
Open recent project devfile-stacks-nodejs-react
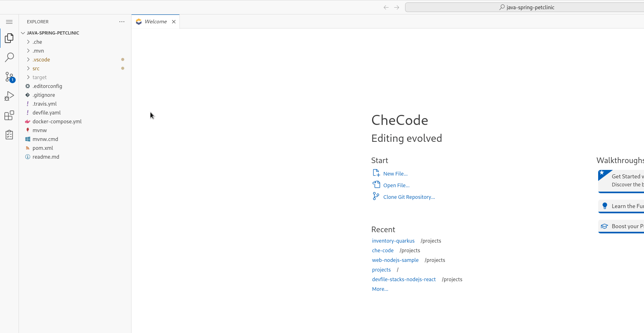coord(404,279)
